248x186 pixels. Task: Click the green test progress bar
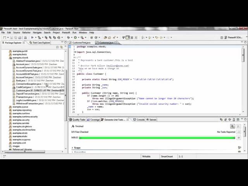click(157, 138)
